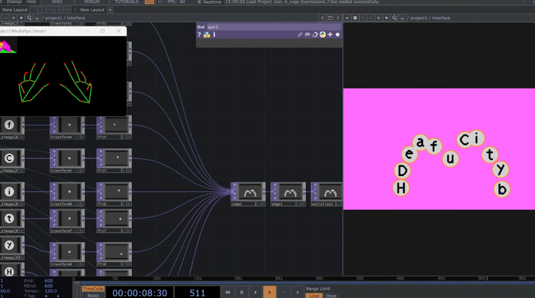
Task: Click the home search icon in left pane
Action: pyautogui.click(x=29, y=18)
